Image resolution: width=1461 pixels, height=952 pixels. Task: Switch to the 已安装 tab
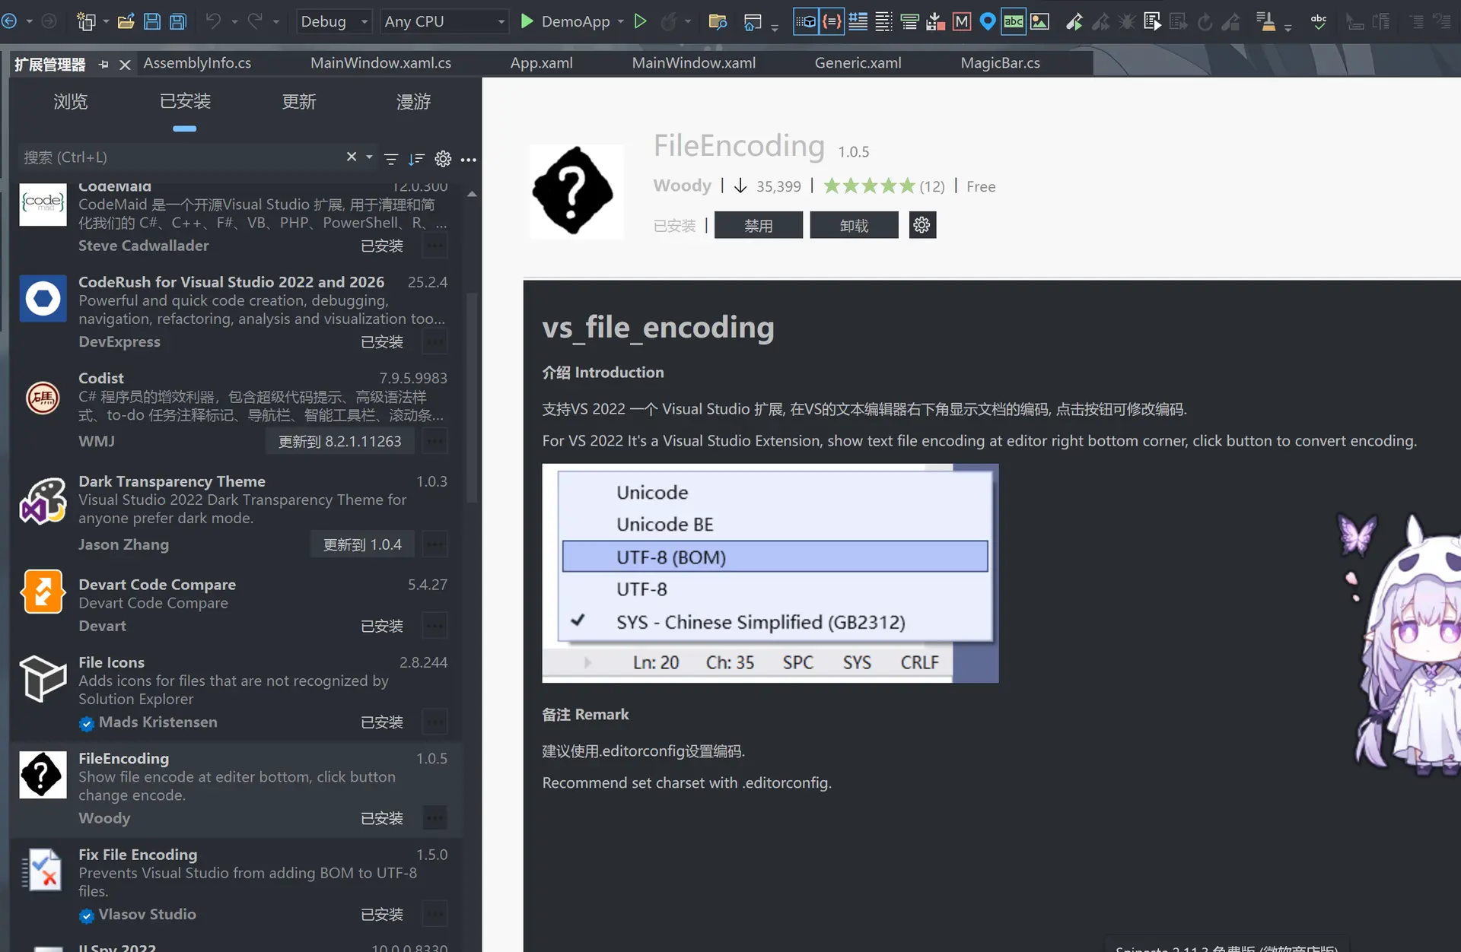(185, 101)
